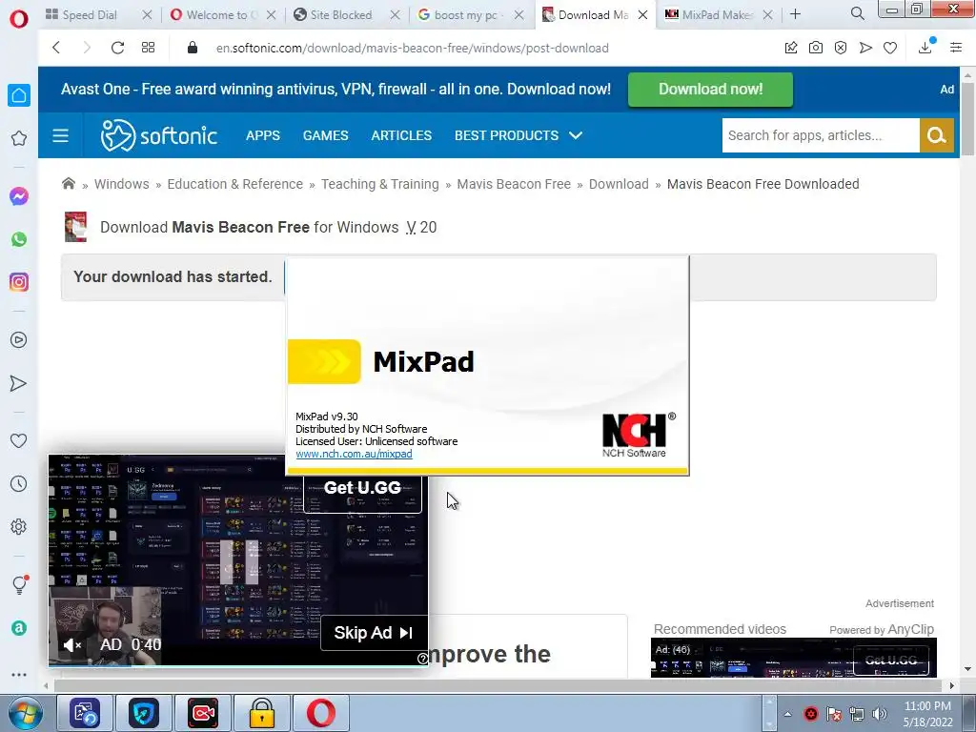
Task: Open the Player icon in sidebar
Action: pos(19,340)
